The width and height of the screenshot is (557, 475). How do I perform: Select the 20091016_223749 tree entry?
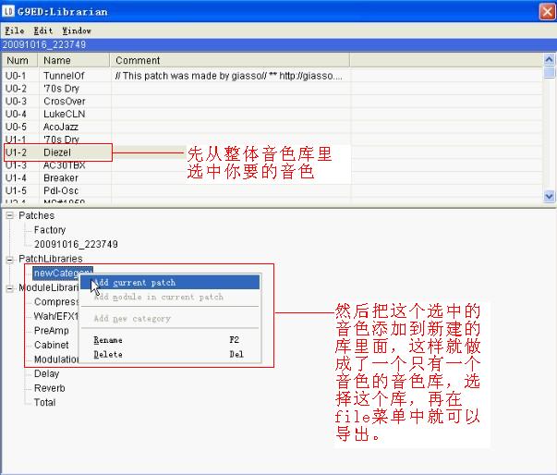(x=76, y=245)
